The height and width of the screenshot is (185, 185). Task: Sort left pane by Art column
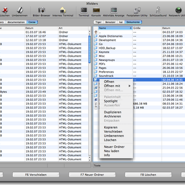pos(73,28)
